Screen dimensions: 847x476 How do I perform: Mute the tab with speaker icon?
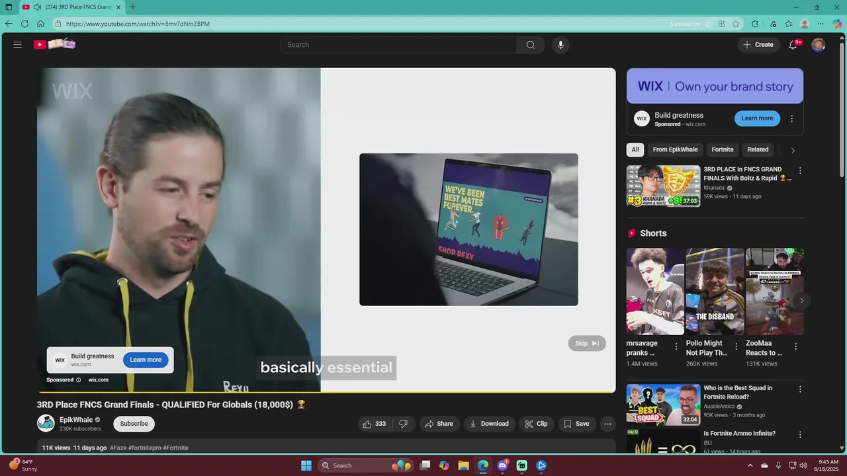point(37,7)
